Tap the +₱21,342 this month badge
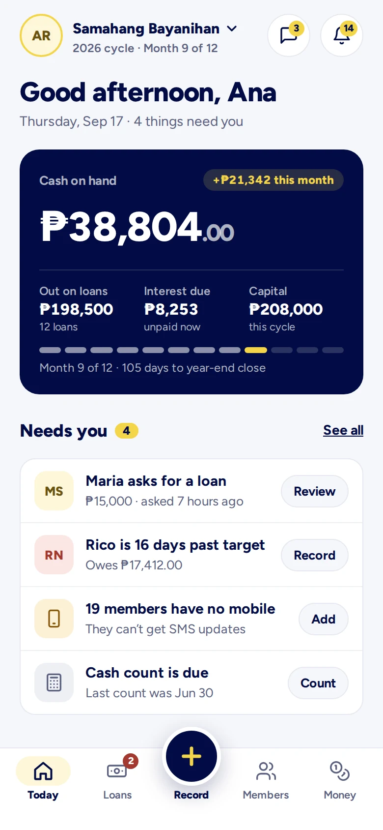383x830 pixels. pyautogui.click(x=274, y=180)
